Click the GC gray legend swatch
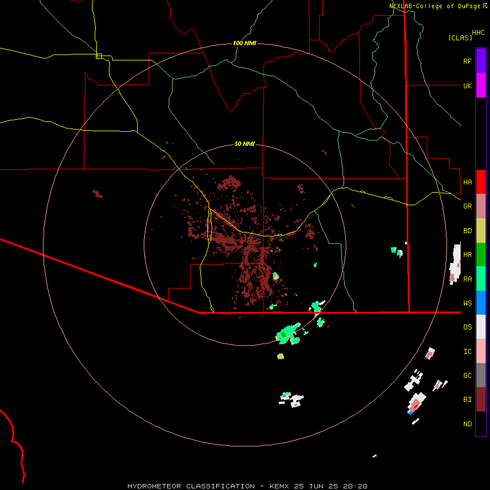Image resolution: width=490 pixels, height=490 pixels. 481,375
